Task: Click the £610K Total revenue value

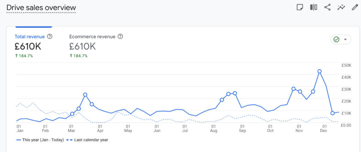Action: click(27, 46)
